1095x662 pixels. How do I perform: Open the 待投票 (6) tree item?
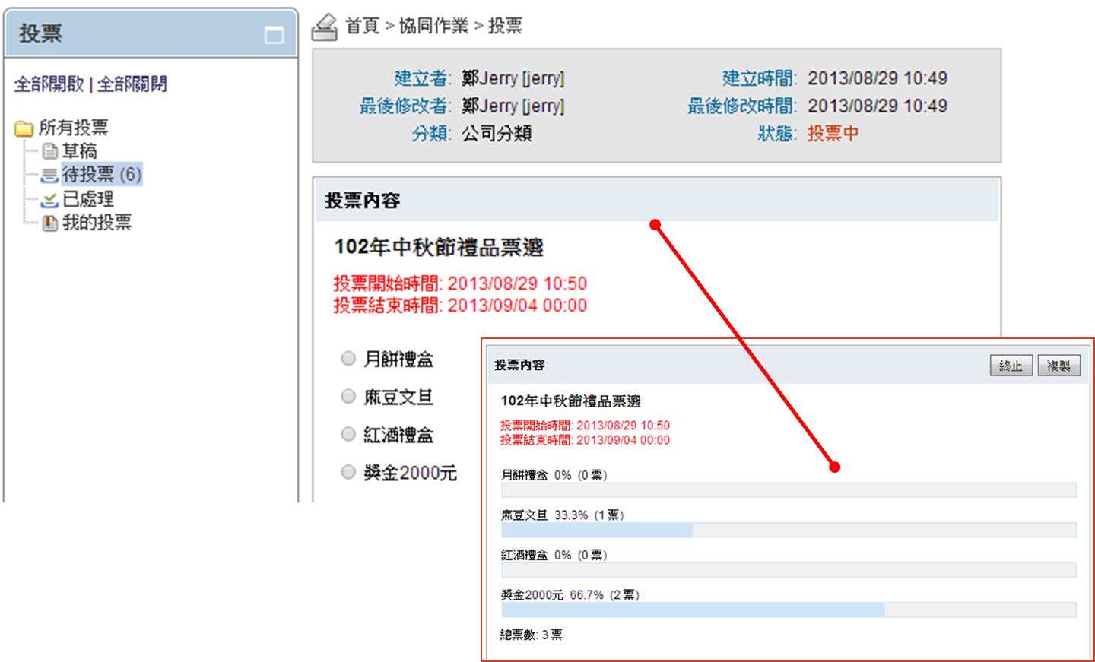(102, 175)
